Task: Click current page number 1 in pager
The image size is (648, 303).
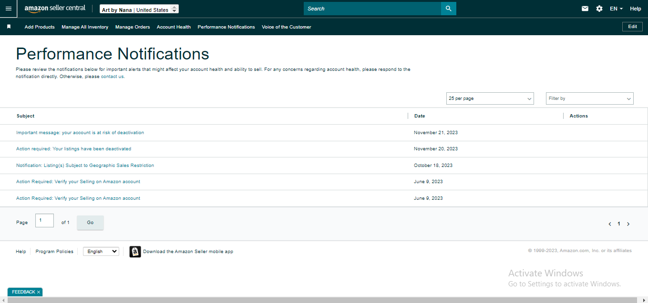Action: click(619, 224)
